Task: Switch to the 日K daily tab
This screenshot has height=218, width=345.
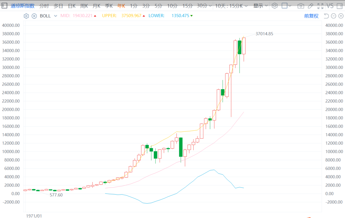Action: click(x=72, y=6)
